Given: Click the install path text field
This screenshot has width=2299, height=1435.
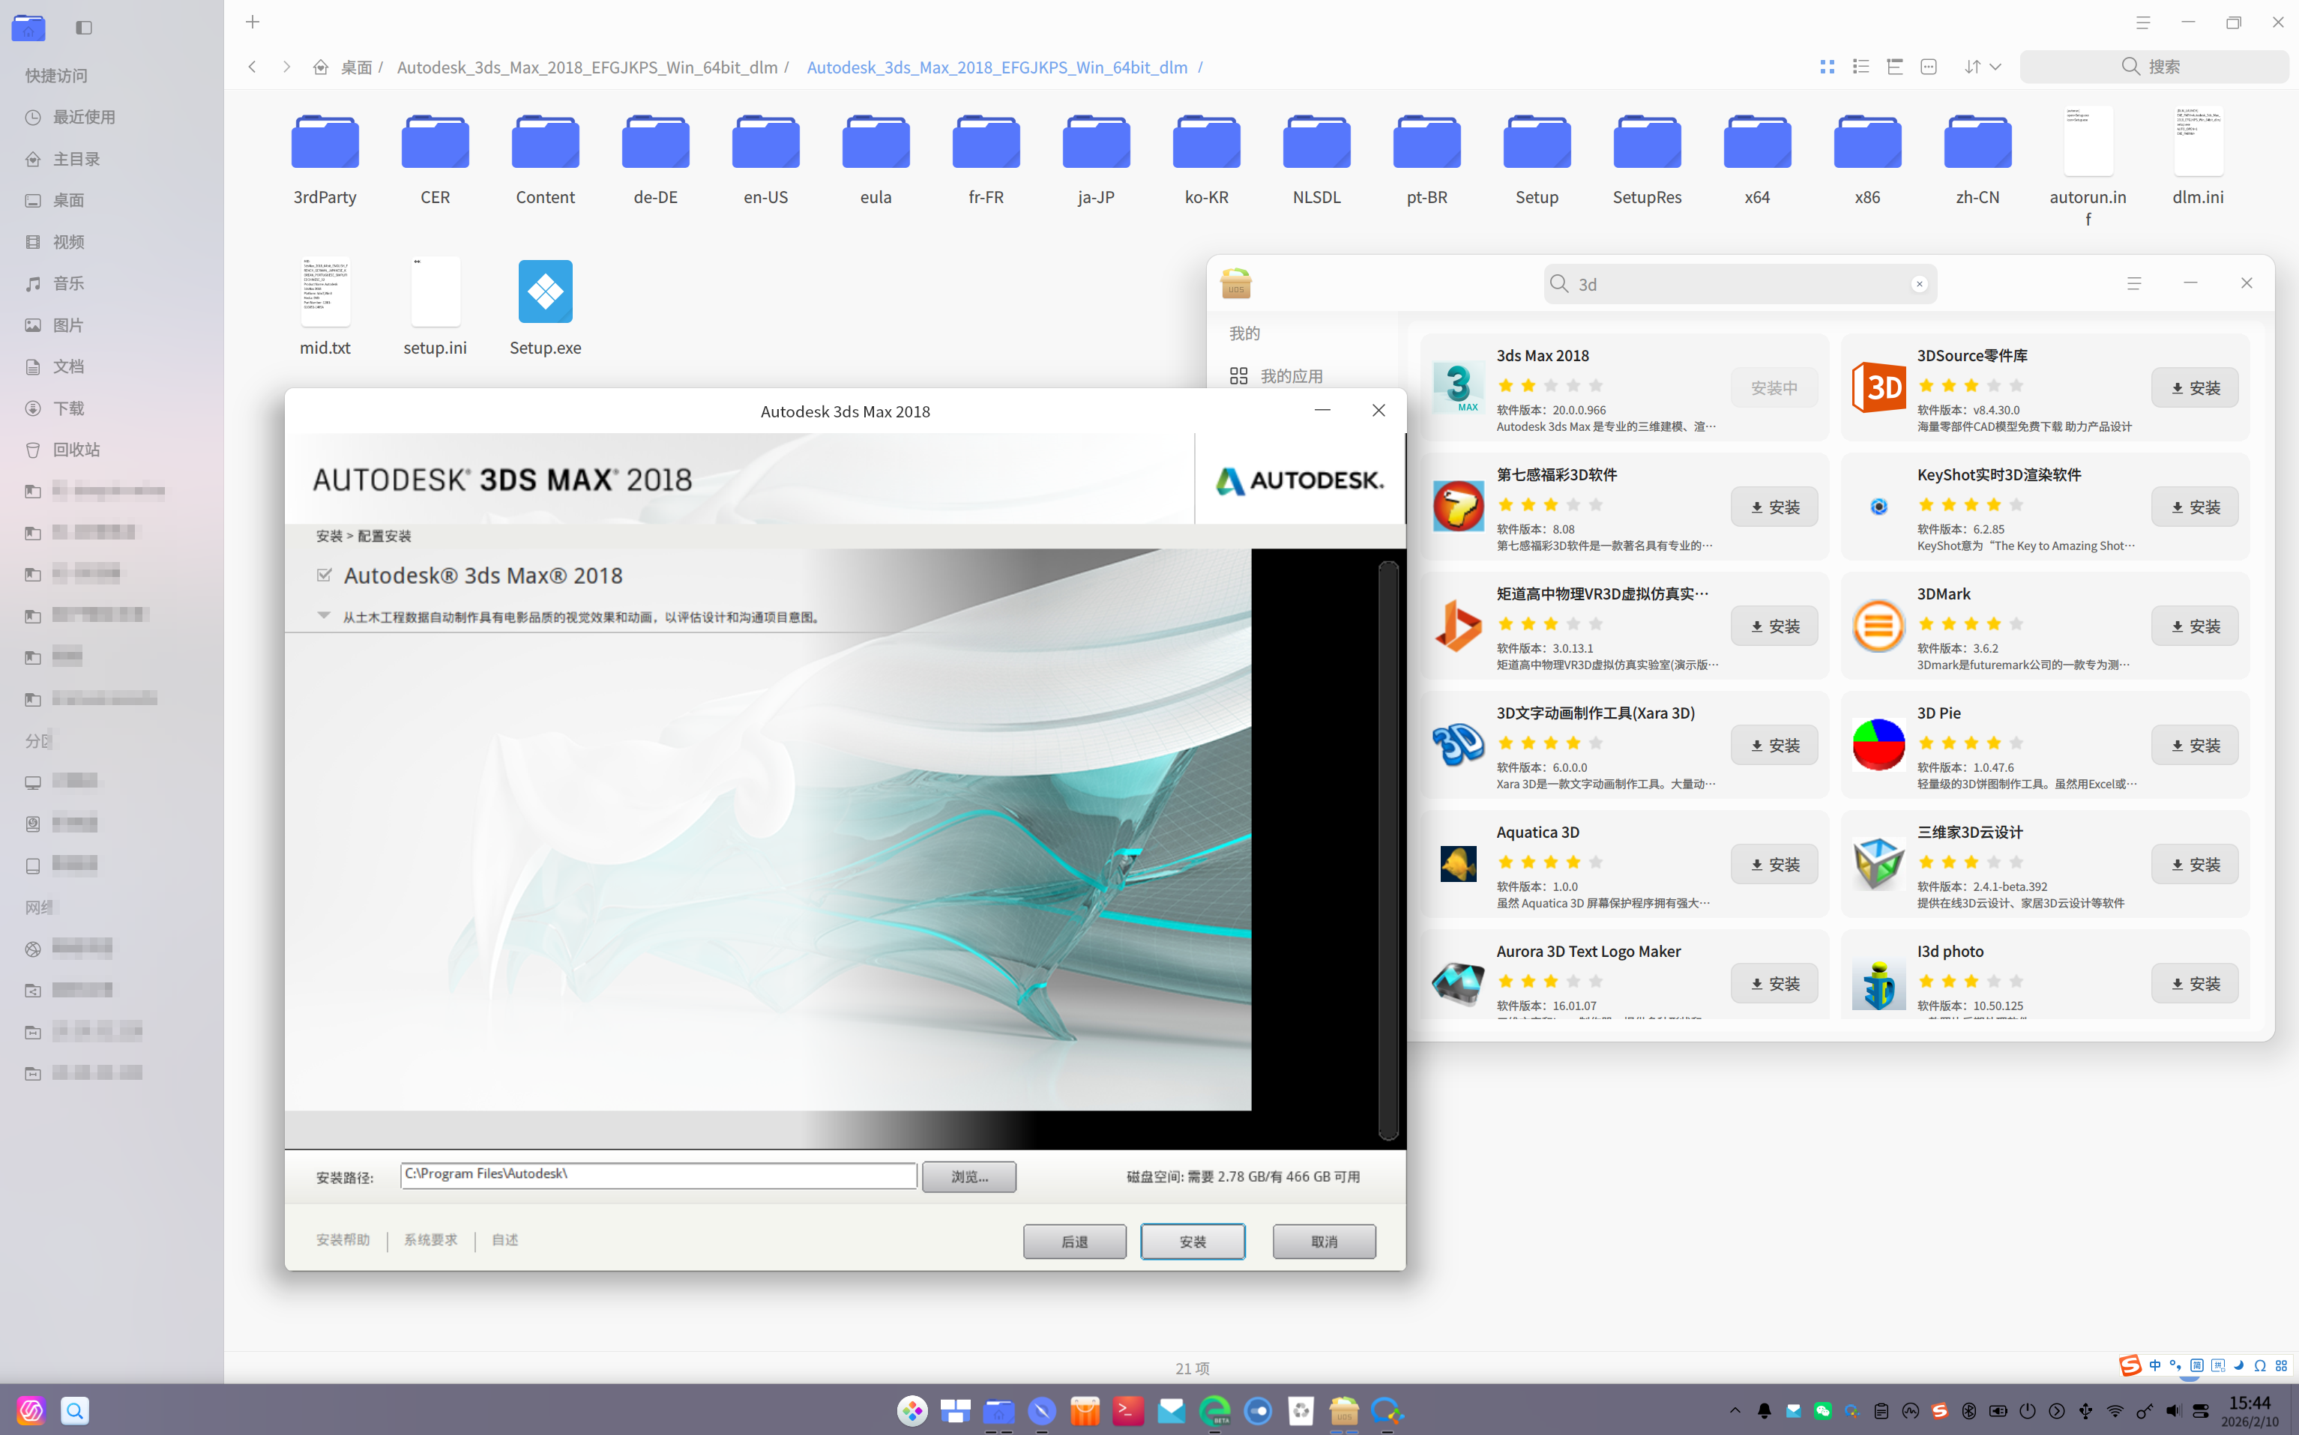Looking at the screenshot, I should pyautogui.click(x=658, y=1175).
